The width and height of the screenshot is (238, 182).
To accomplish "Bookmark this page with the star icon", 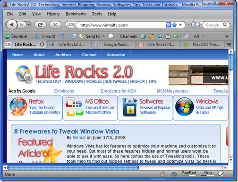I will coord(175,25).
